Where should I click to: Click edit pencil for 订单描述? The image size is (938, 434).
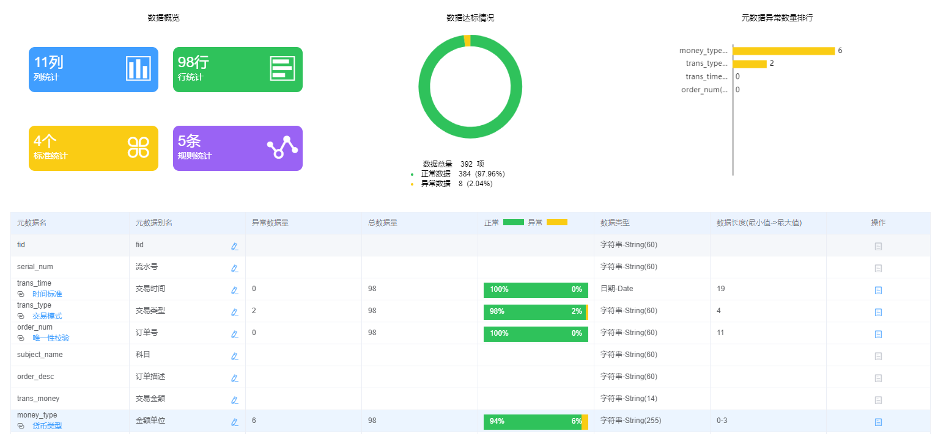click(234, 378)
